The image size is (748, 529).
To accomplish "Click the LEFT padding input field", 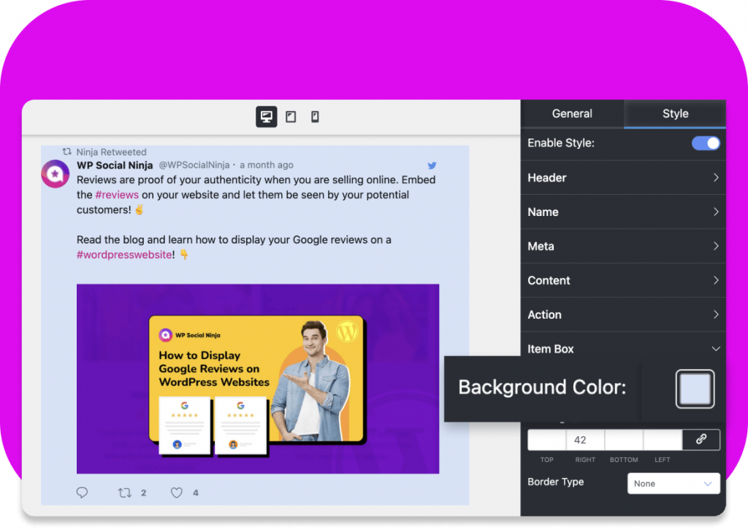I will tap(663, 440).
